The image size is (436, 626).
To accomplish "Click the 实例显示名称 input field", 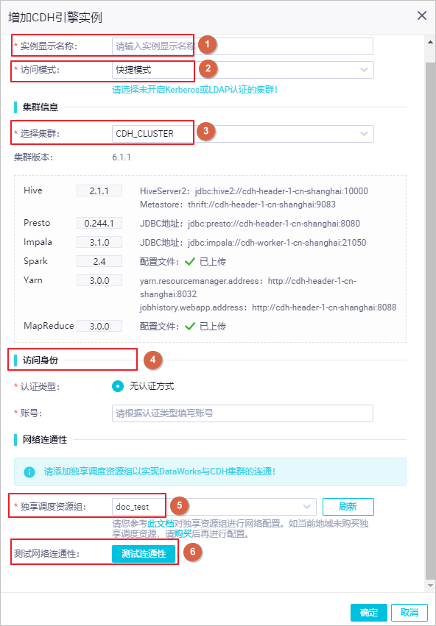I will (x=242, y=46).
